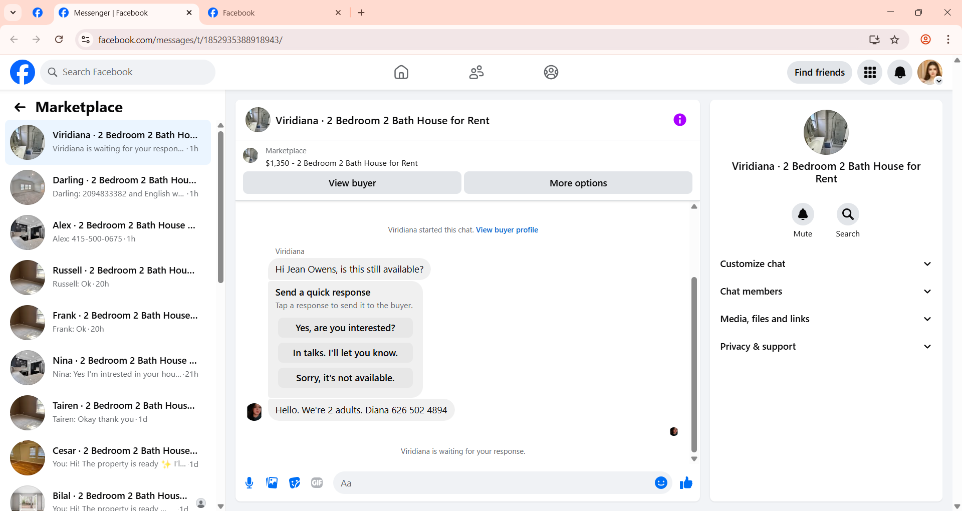Image resolution: width=962 pixels, height=511 pixels.
Task: Open the emoji picker
Action: (x=661, y=483)
